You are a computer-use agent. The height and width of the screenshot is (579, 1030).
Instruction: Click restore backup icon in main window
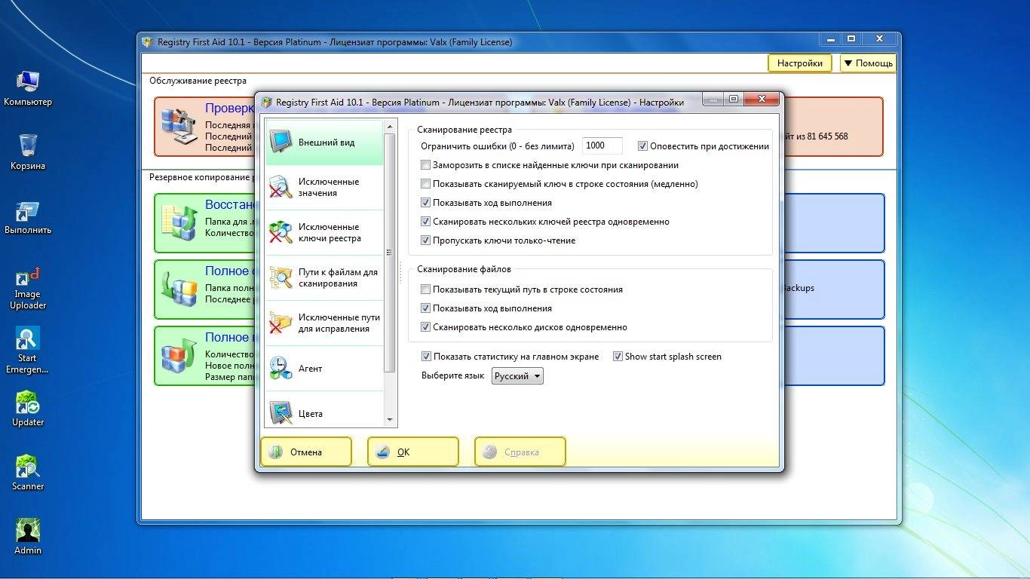tap(179, 222)
